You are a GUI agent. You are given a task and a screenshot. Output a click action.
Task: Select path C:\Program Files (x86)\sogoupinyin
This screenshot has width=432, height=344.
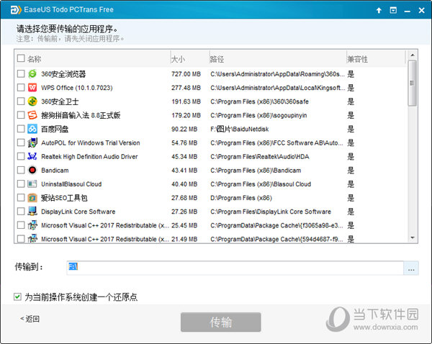[258, 115]
